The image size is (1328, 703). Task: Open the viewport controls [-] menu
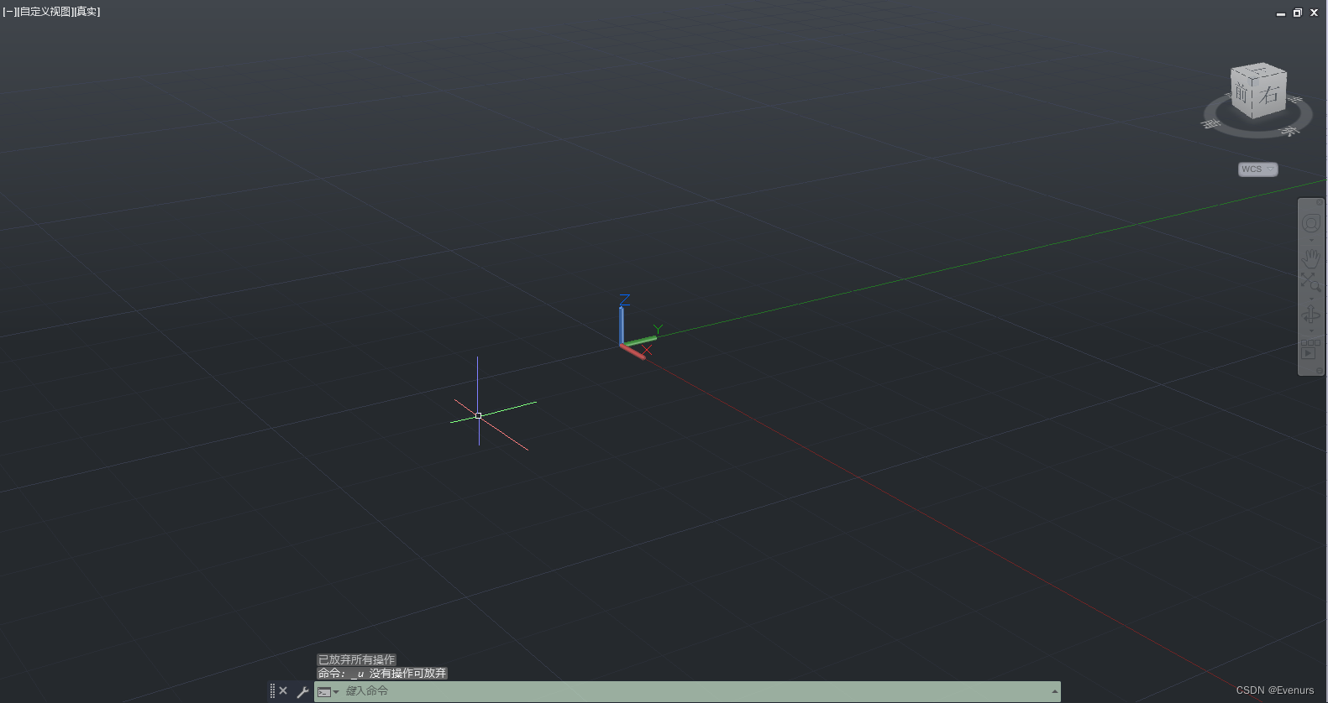(x=9, y=12)
